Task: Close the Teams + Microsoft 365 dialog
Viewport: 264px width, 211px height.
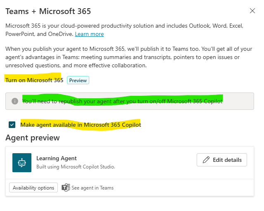Action: 252,11
